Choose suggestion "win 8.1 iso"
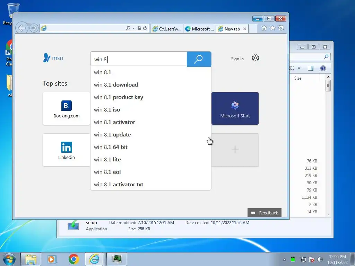Image resolution: width=355 pixels, height=266 pixels. 150,109
